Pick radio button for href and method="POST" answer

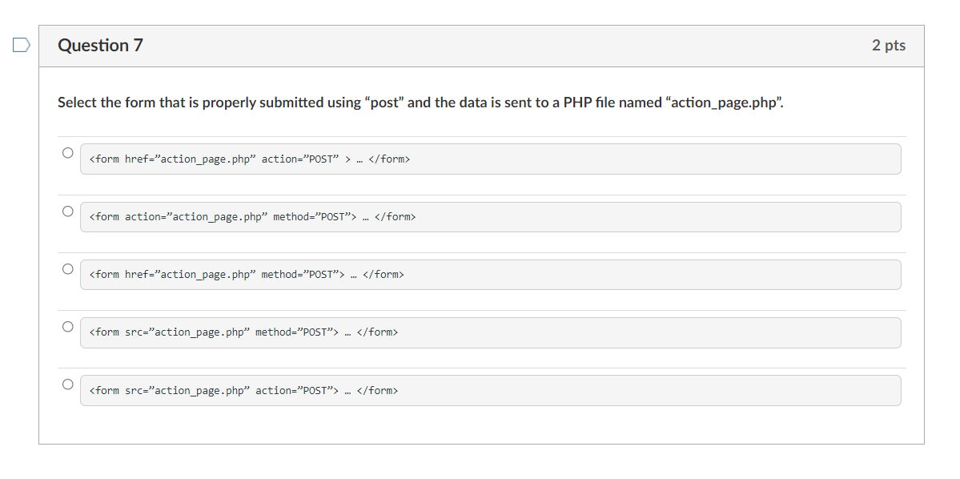68,268
